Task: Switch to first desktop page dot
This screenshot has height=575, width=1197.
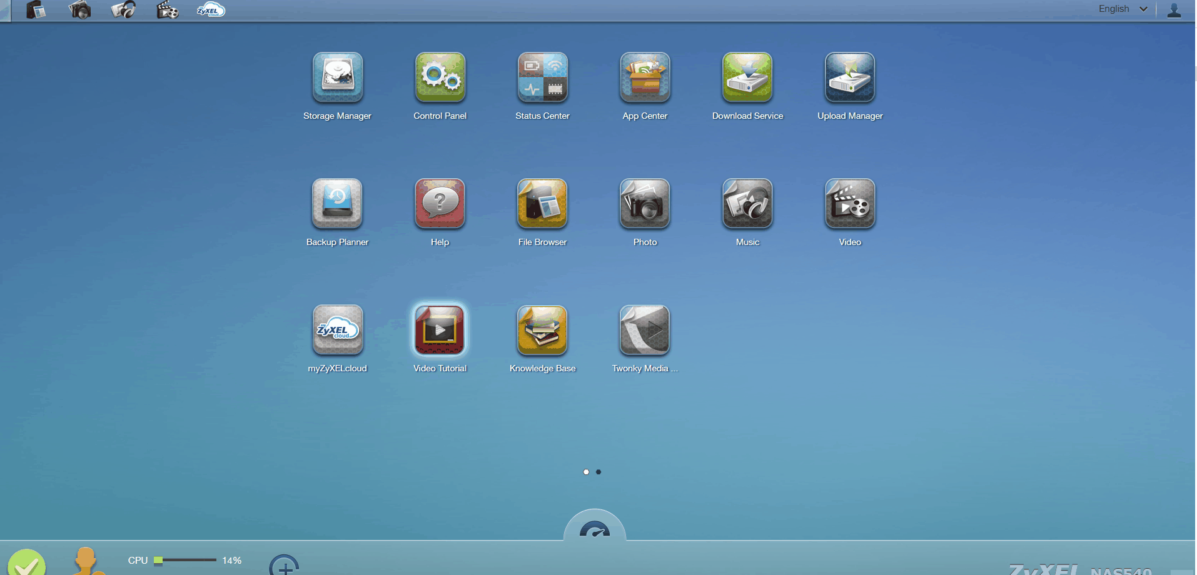Action: coord(586,472)
